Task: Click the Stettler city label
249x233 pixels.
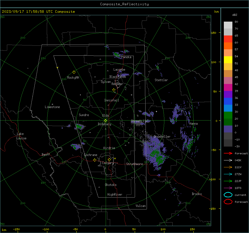Action: 161,80
